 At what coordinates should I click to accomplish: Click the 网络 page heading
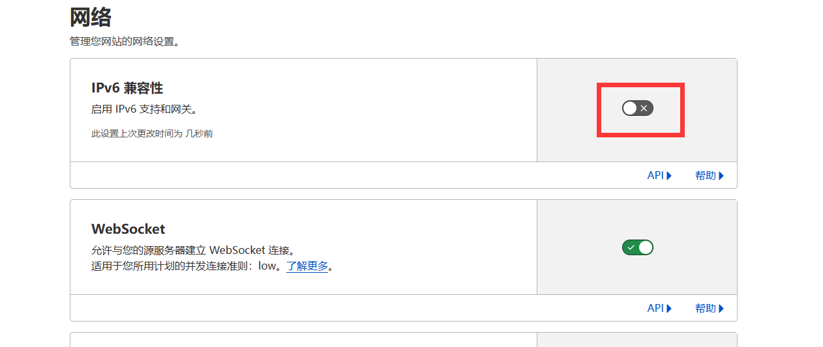[x=91, y=17]
